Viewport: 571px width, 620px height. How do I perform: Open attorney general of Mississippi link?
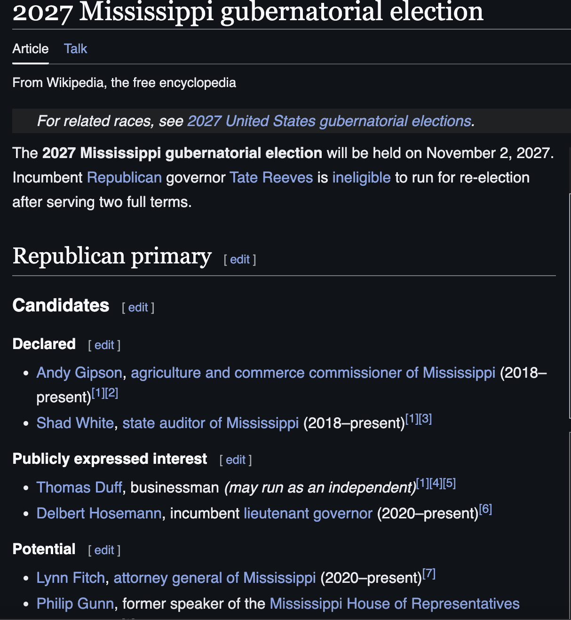click(x=214, y=578)
